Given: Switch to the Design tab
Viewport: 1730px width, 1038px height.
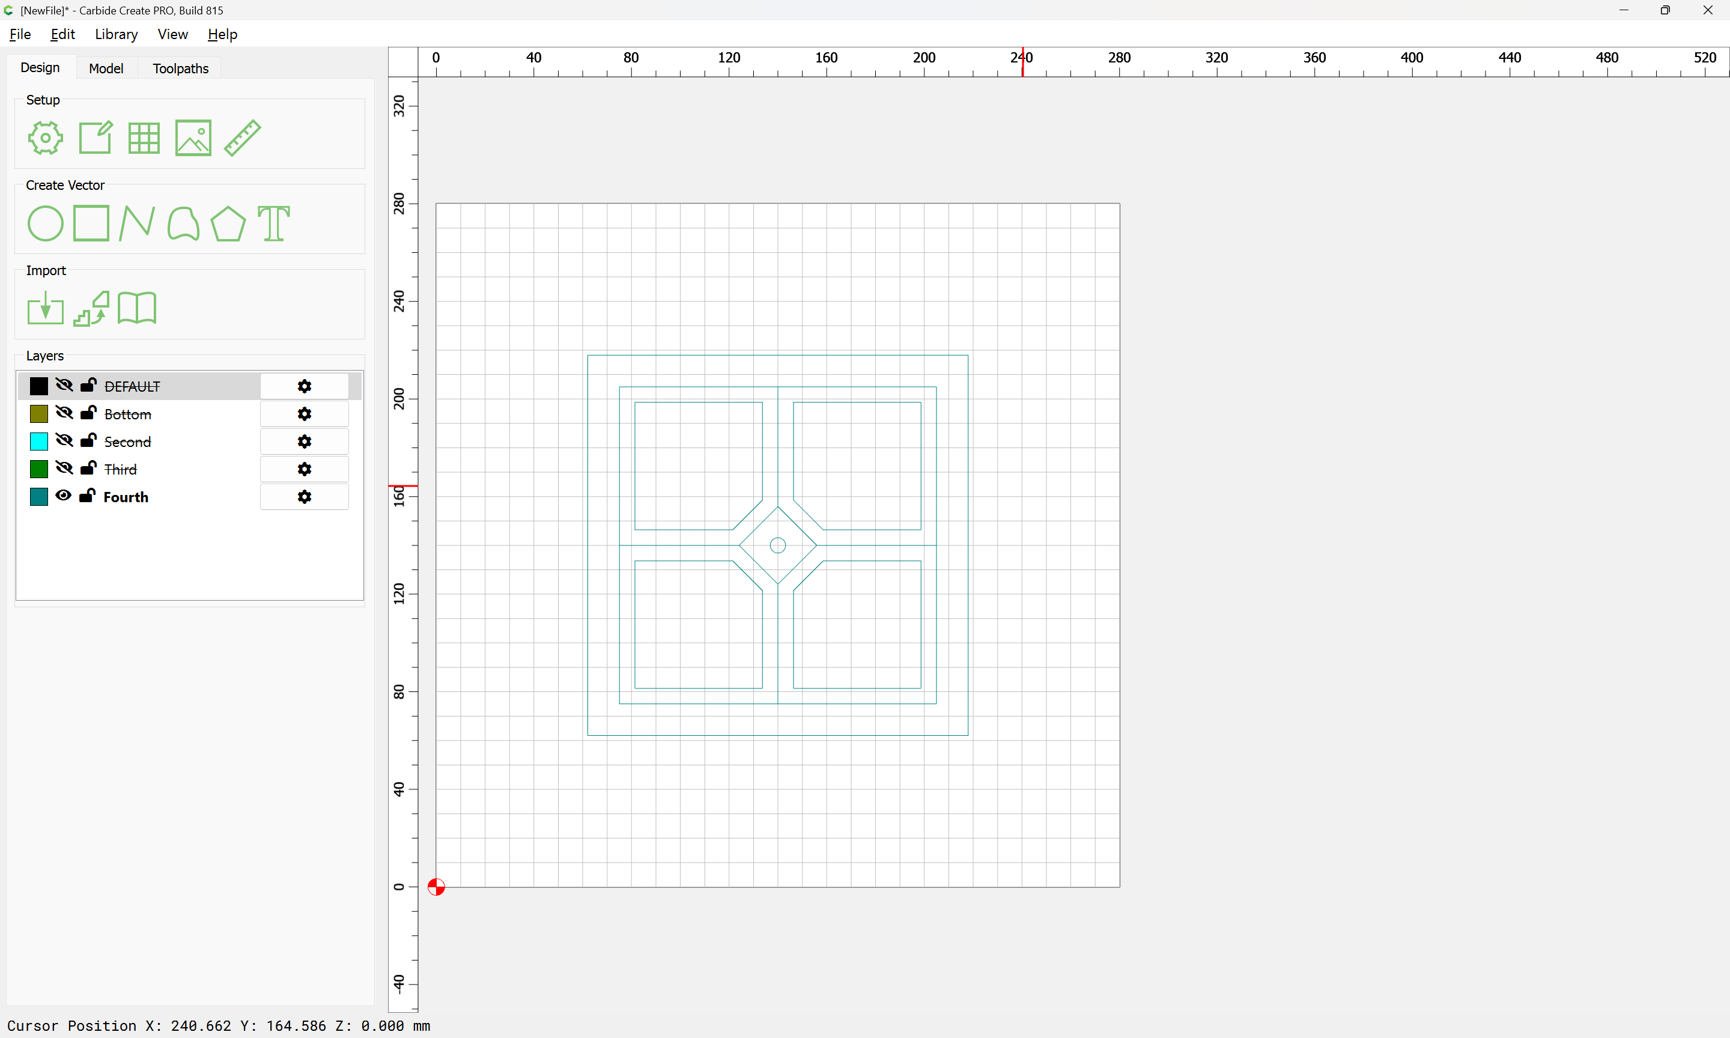Looking at the screenshot, I should pos(40,67).
